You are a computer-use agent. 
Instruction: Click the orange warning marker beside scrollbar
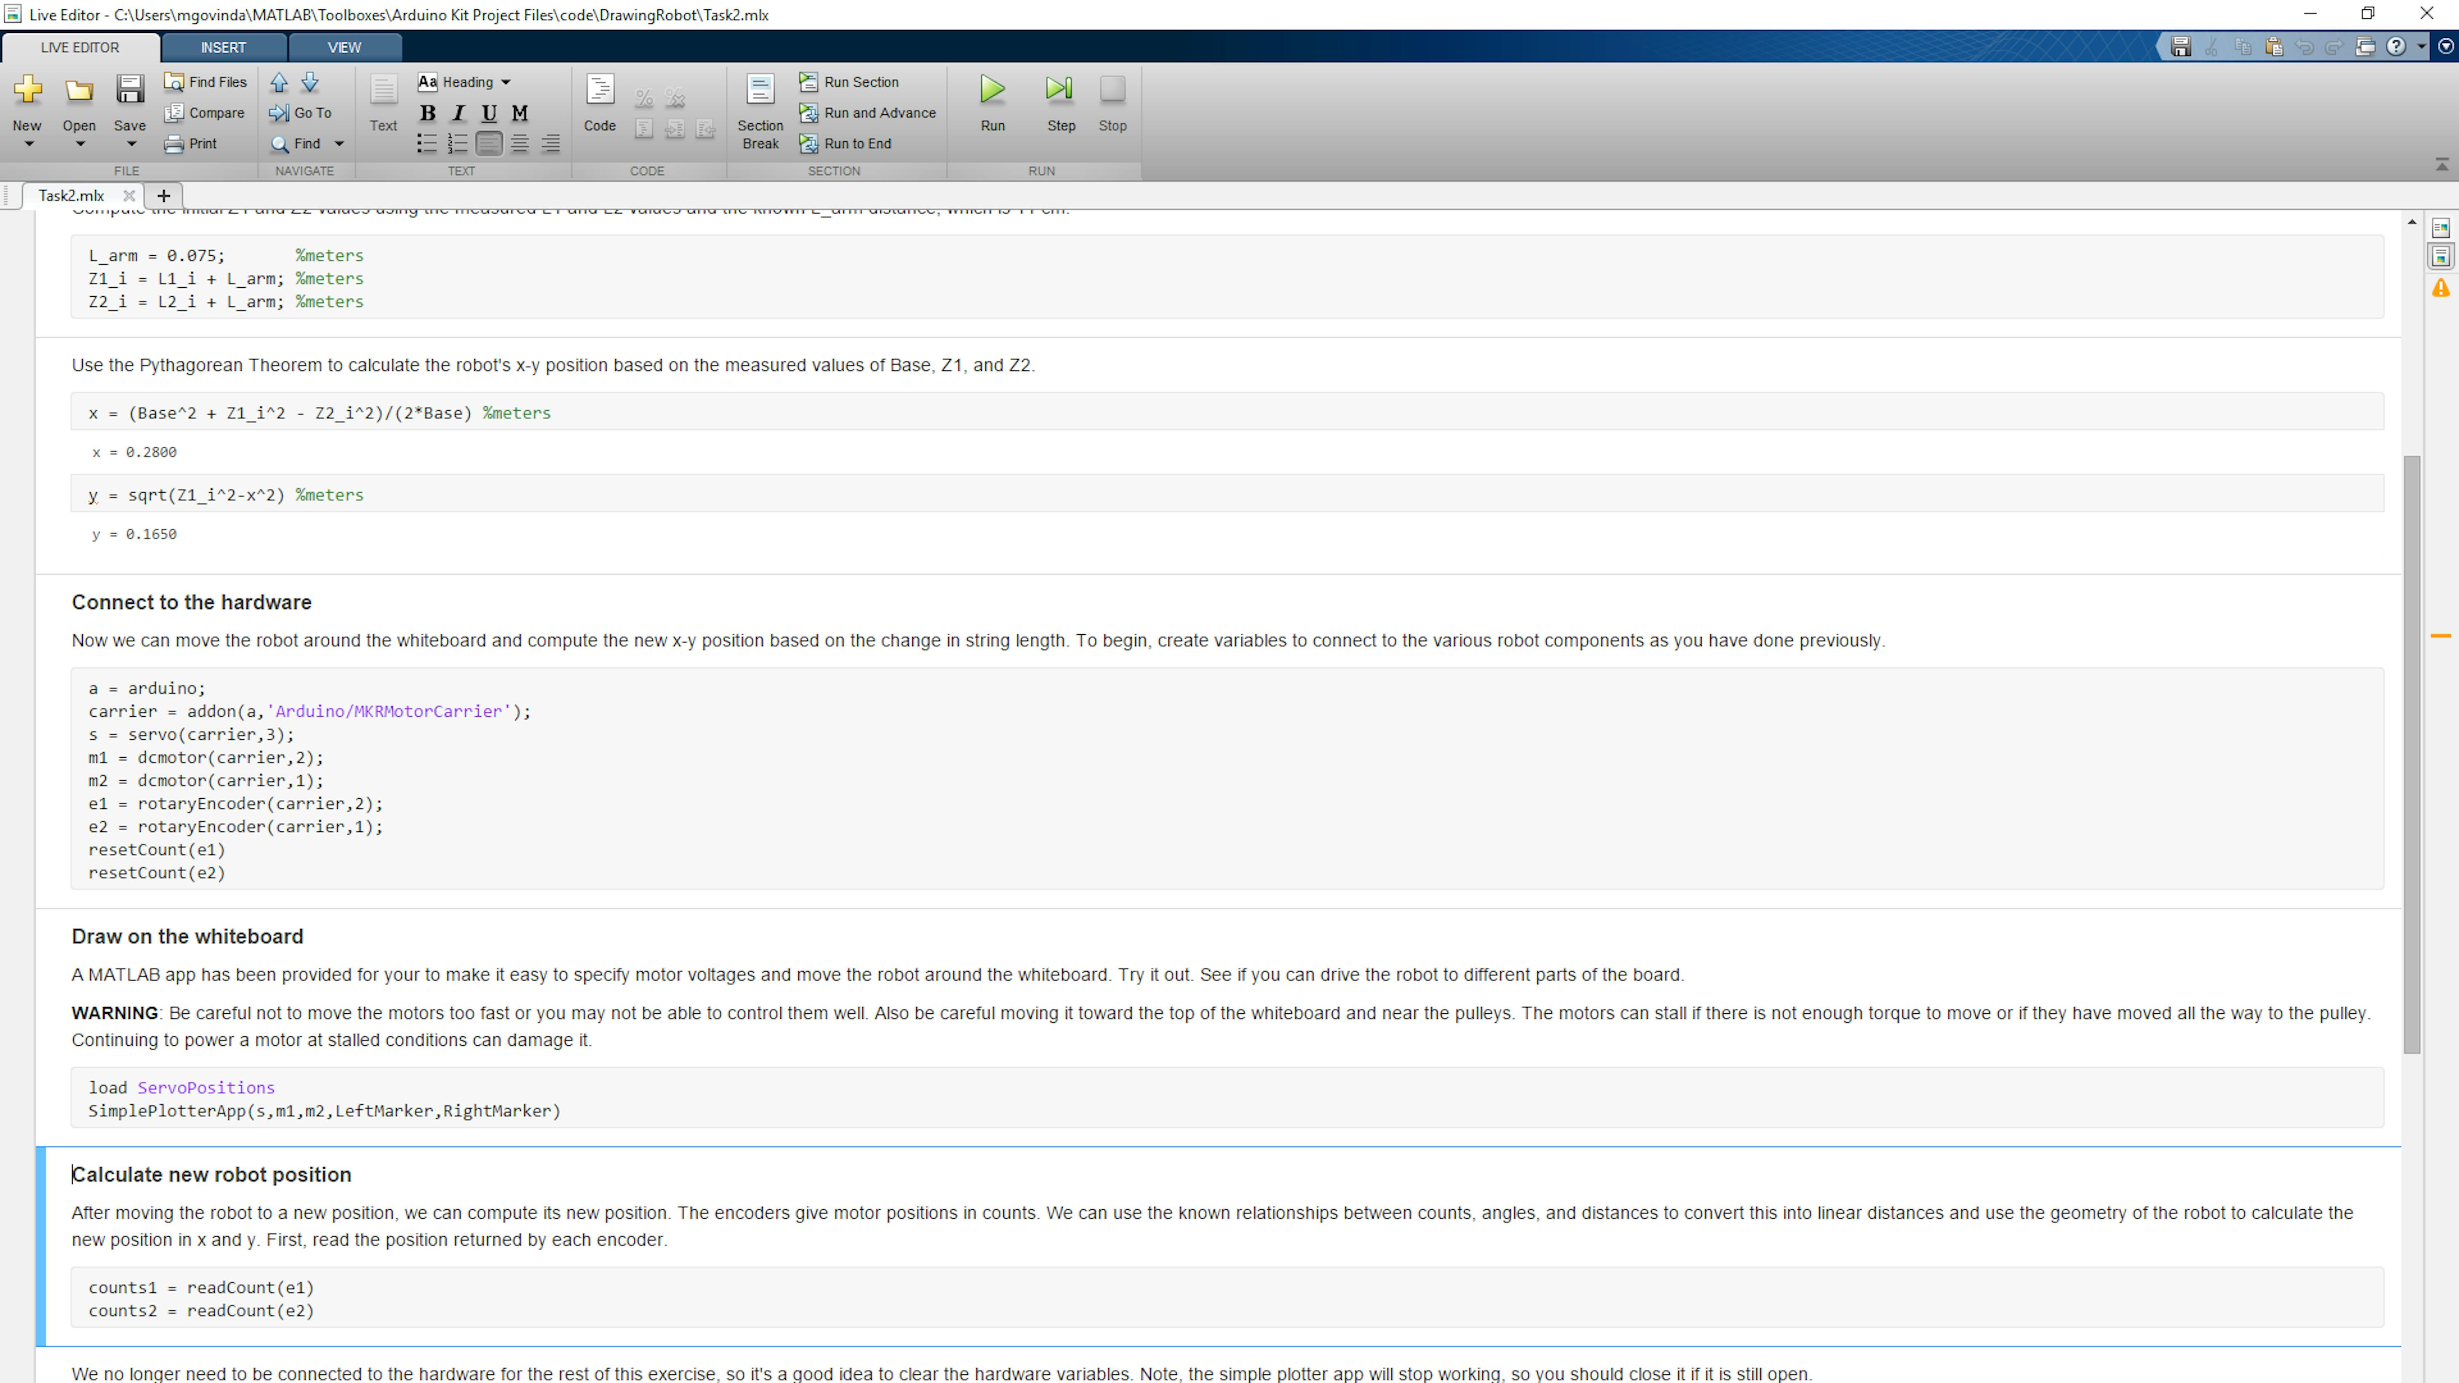pos(2441,636)
